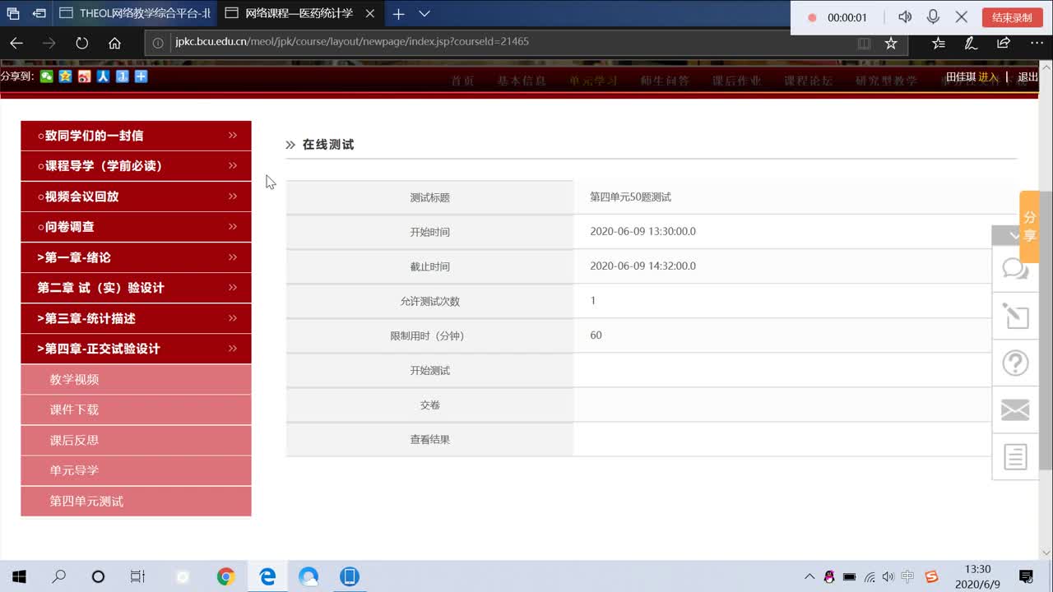Go to browser home page icon

(x=114, y=43)
